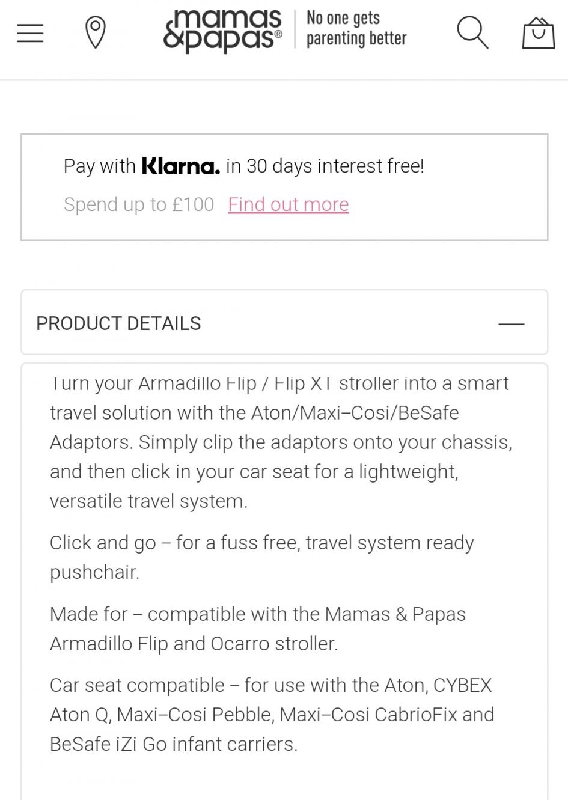The width and height of the screenshot is (568, 800).
Task: Click the 'Click and go' paragraph
Action: coord(261,557)
